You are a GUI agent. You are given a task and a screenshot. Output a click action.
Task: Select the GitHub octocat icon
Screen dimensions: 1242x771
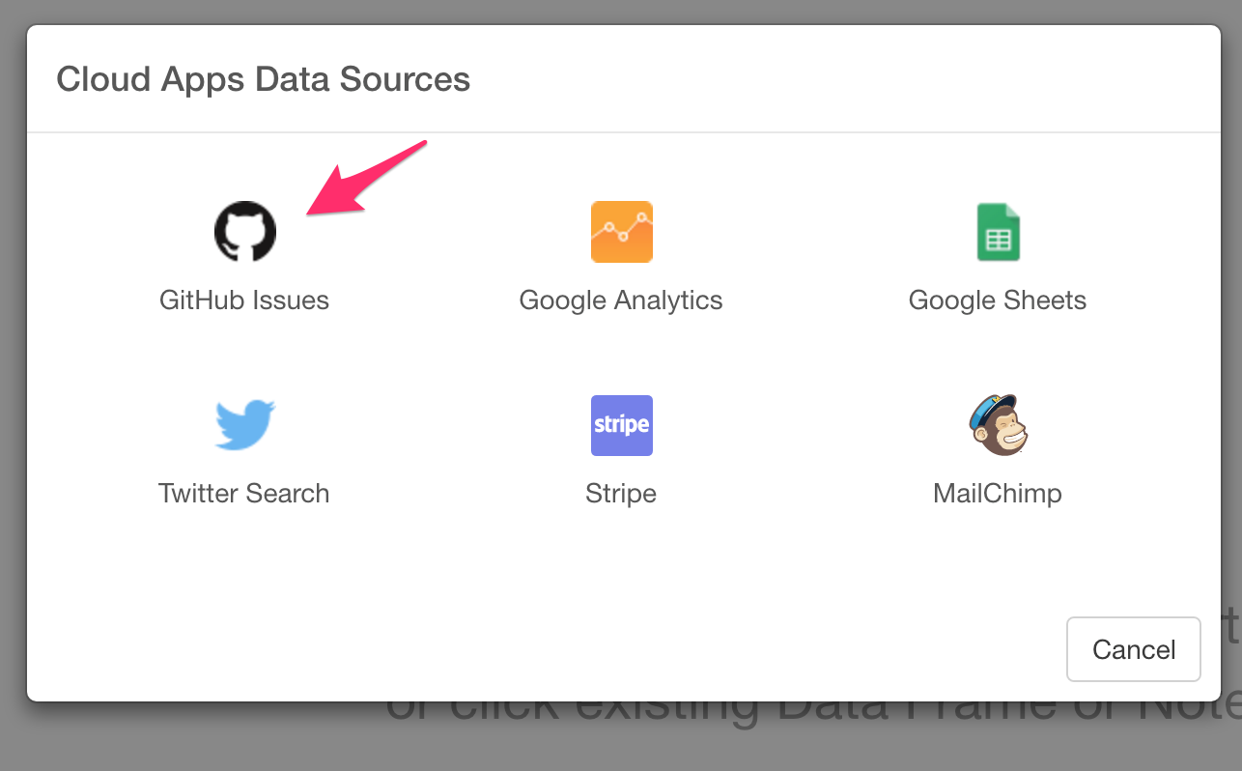(x=244, y=232)
